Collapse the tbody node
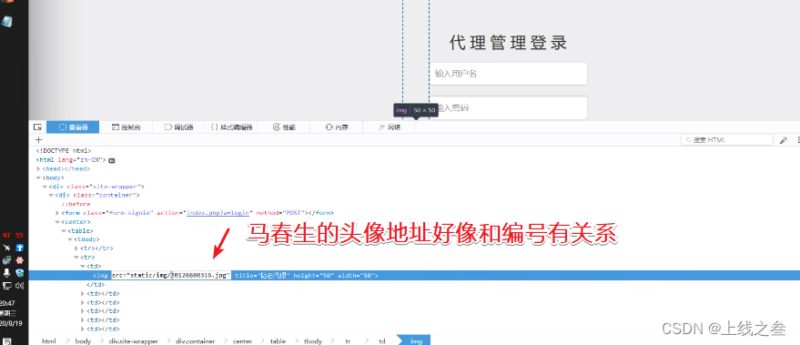800x345 pixels. pos(70,239)
